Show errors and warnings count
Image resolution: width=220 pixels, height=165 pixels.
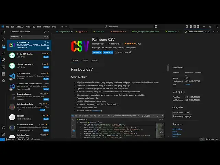tap(21, 139)
